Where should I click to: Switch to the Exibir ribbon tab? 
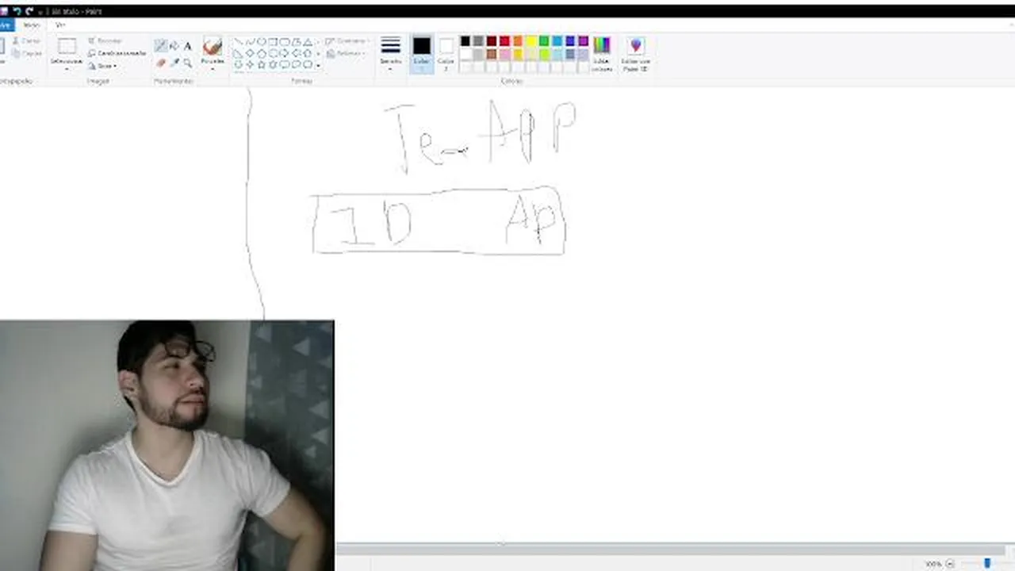(60, 25)
